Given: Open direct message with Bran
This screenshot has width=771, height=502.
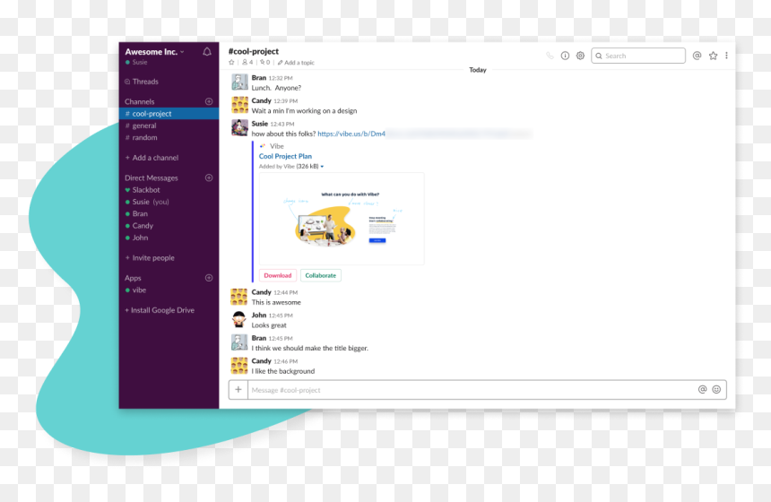Looking at the screenshot, I should 136,214.
